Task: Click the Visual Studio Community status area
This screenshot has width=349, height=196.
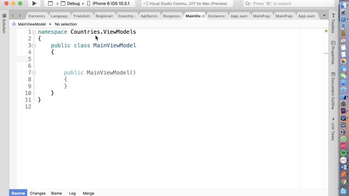Action: [x=187, y=4]
